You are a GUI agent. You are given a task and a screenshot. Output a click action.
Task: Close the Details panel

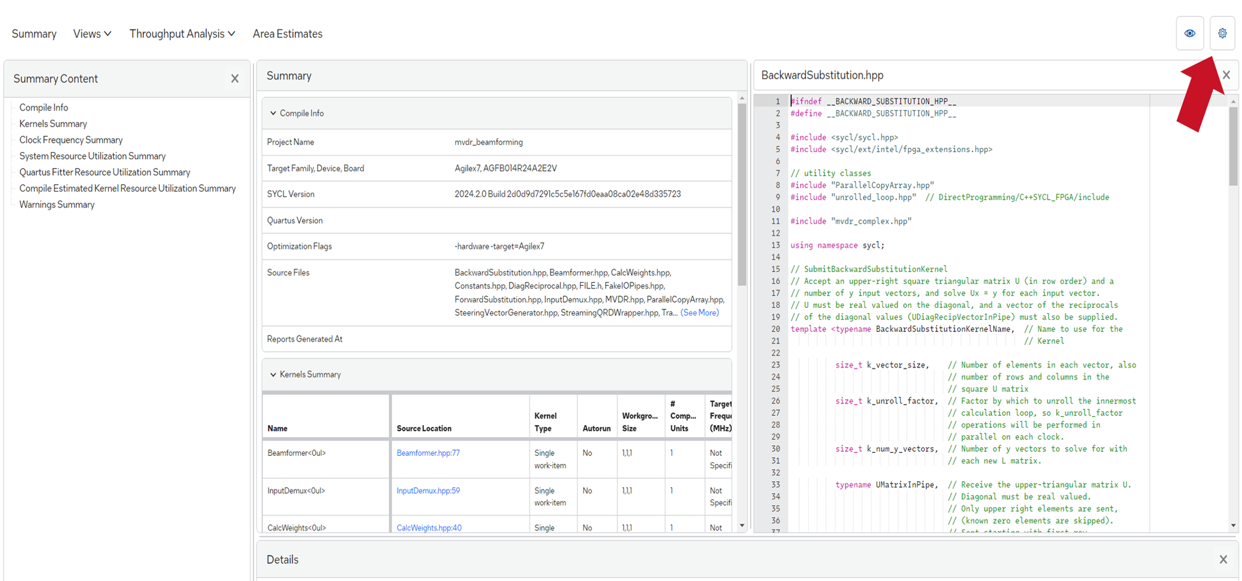[x=1223, y=560]
